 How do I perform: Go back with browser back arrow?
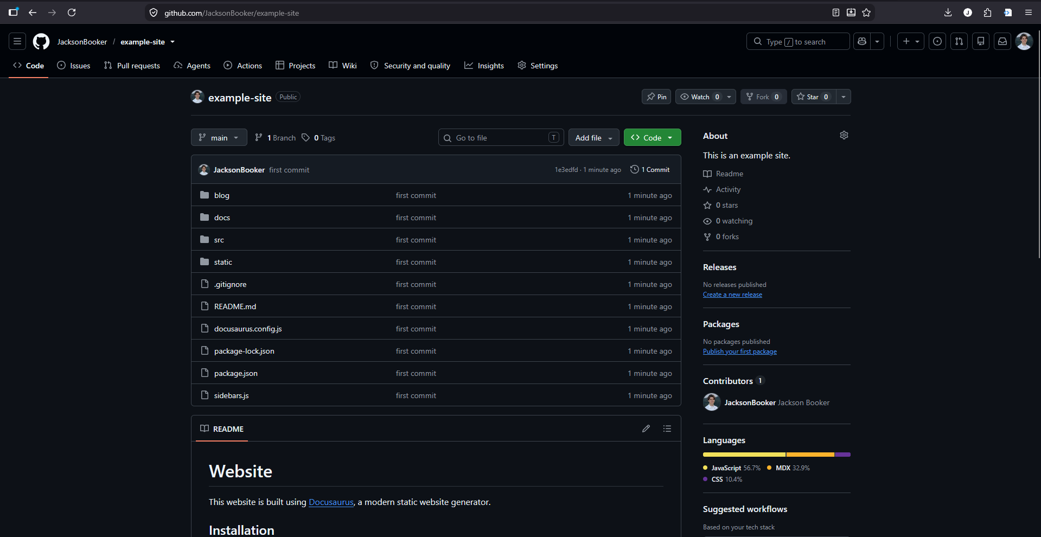click(33, 12)
